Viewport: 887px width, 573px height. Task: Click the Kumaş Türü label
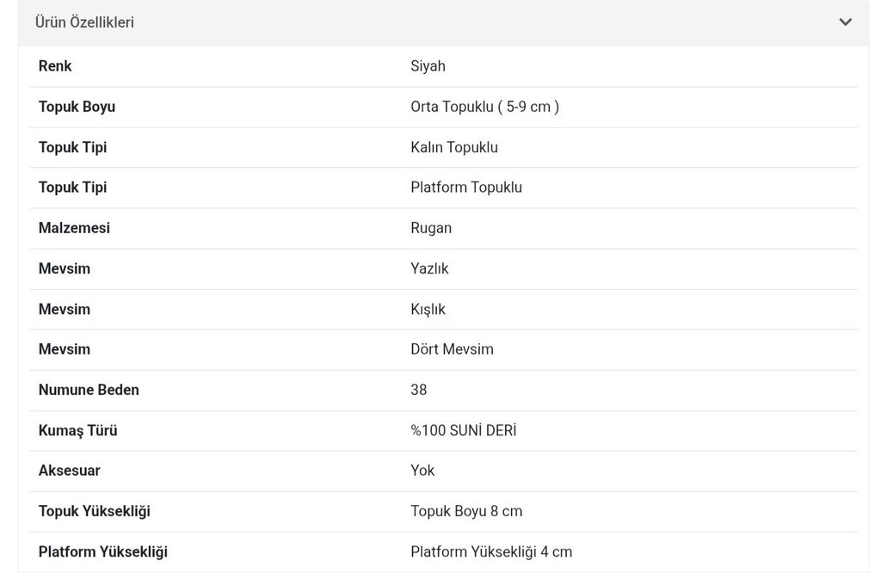click(x=78, y=430)
